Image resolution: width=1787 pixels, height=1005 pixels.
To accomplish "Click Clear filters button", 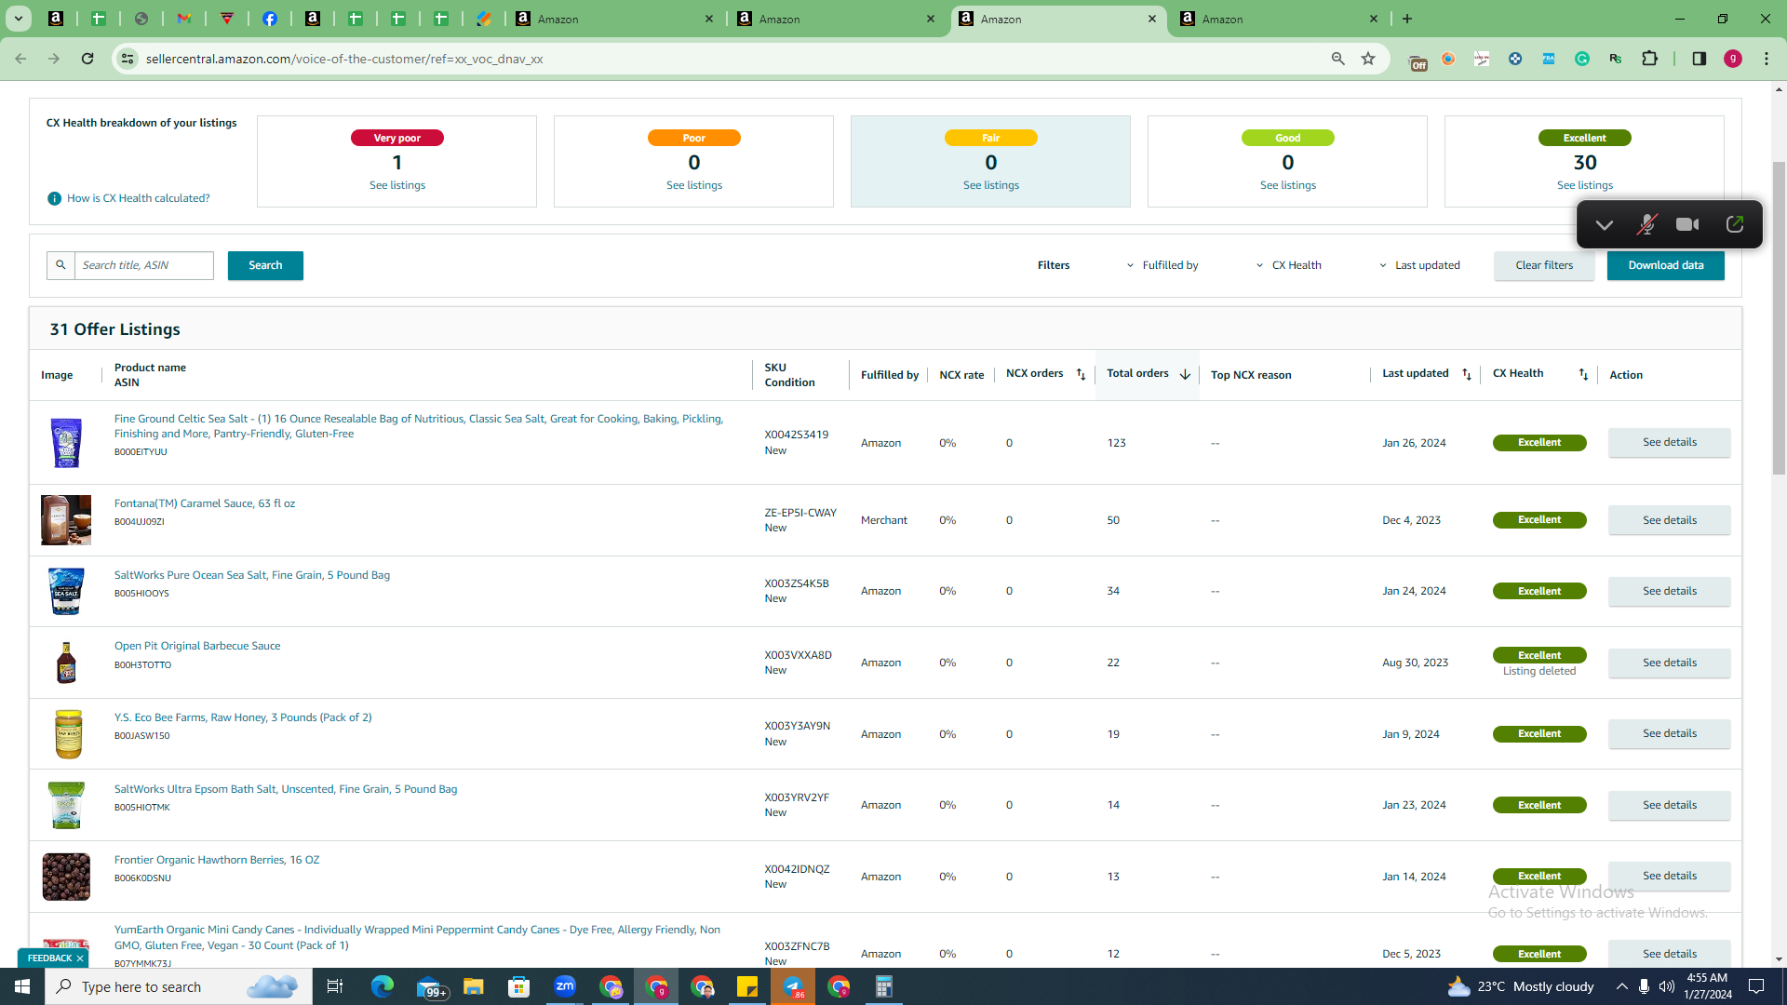I will pyautogui.click(x=1544, y=265).
